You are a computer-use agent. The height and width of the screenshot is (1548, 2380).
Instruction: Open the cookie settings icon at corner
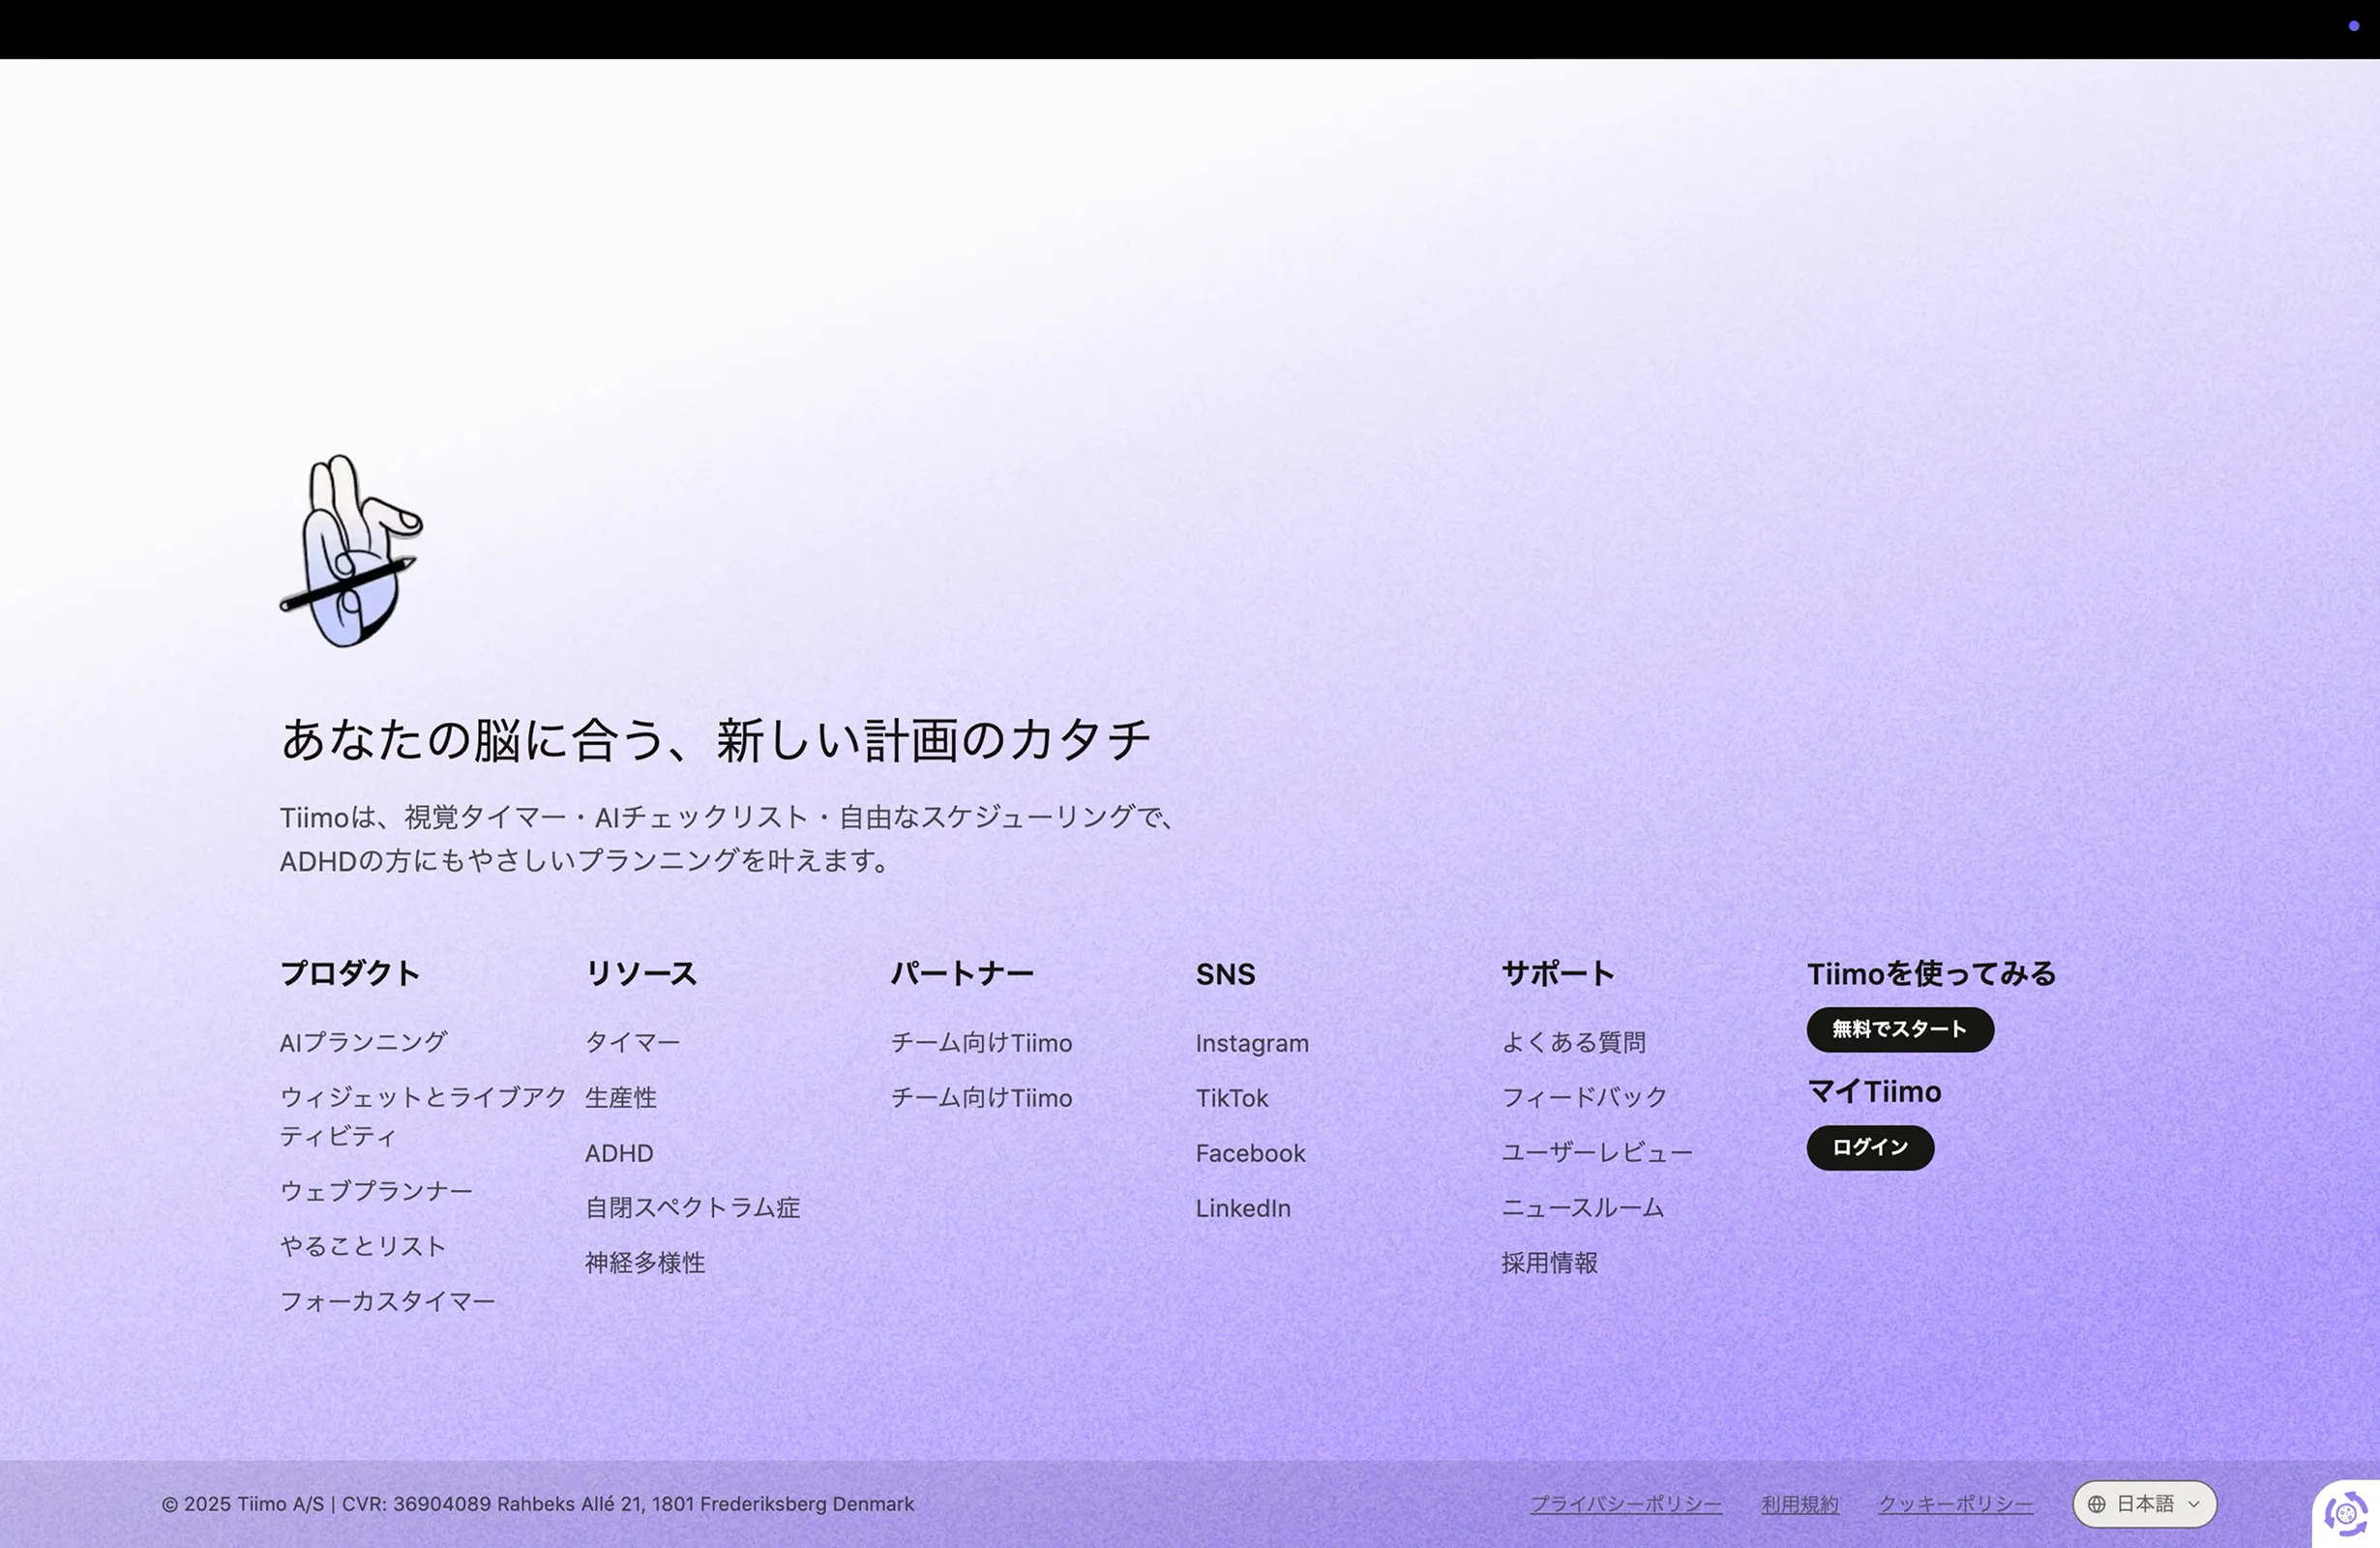2346,1513
